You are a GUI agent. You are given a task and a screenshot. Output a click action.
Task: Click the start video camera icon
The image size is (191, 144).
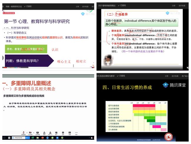[x=31, y=132]
